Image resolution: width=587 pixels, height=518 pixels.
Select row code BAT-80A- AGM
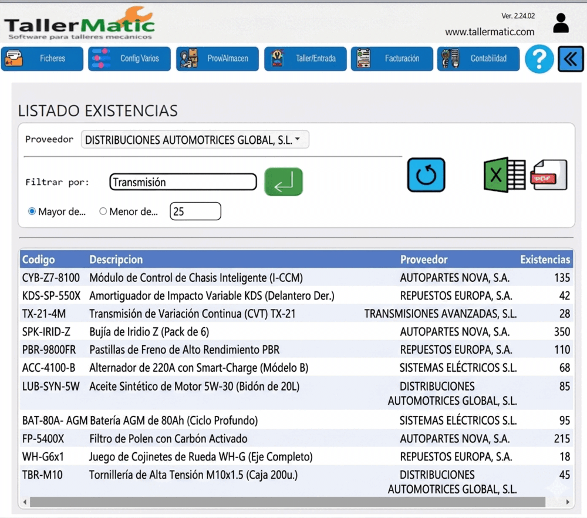click(55, 421)
